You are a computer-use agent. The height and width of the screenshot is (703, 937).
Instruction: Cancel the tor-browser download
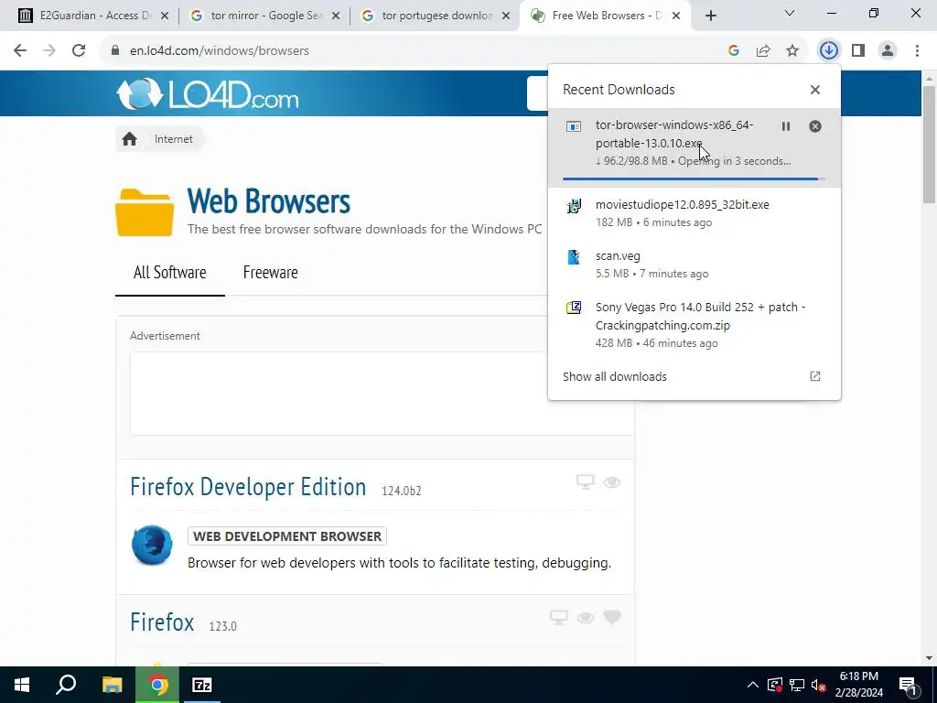[x=815, y=126]
